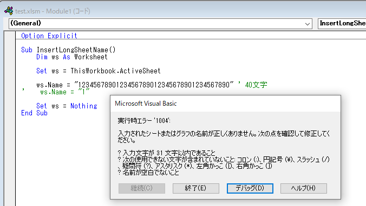Screen dimensions: 366x206
Task: Click the End Sub line
Action: [x=34, y=113]
